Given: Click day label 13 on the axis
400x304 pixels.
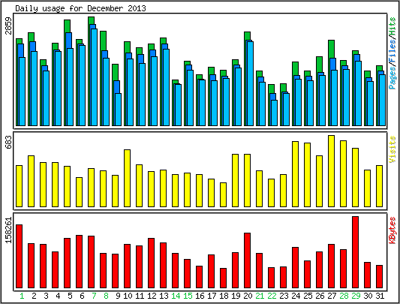Looking at the screenshot, I should coord(164,296).
